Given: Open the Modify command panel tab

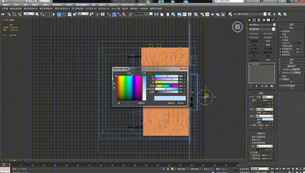Looking at the screenshot, I should tap(254, 20).
